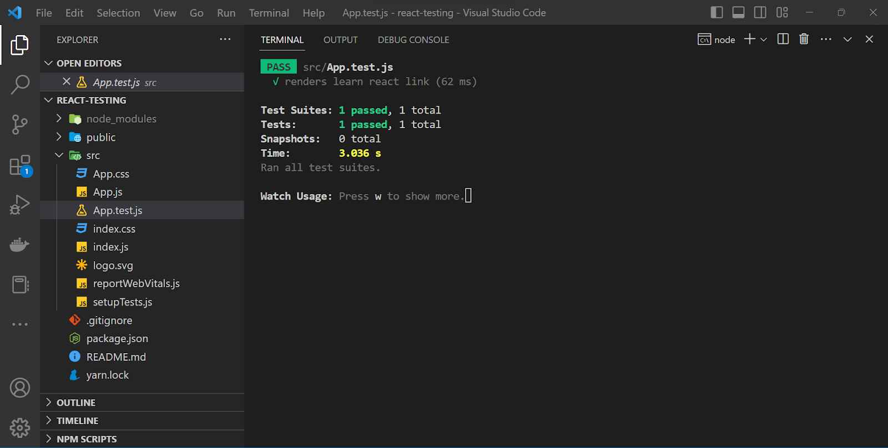This screenshot has height=448, width=888.
Task: Open Explorer views and more actions menu
Action: pyautogui.click(x=225, y=39)
